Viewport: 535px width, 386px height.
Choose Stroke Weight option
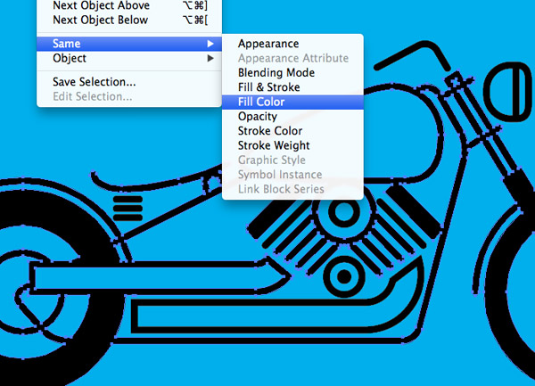coord(292,145)
